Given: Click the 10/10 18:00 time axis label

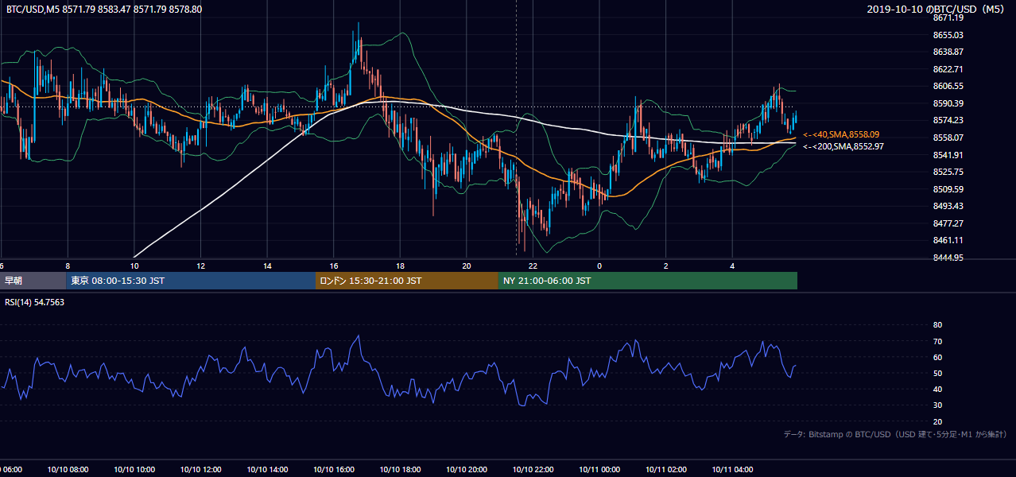Looking at the screenshot, I should pos(399,470).
